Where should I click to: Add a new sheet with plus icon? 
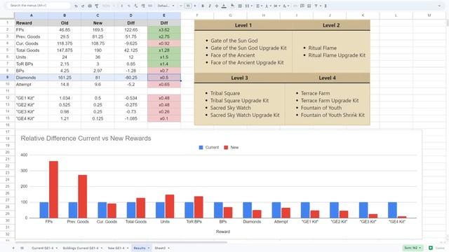point(13,248)
